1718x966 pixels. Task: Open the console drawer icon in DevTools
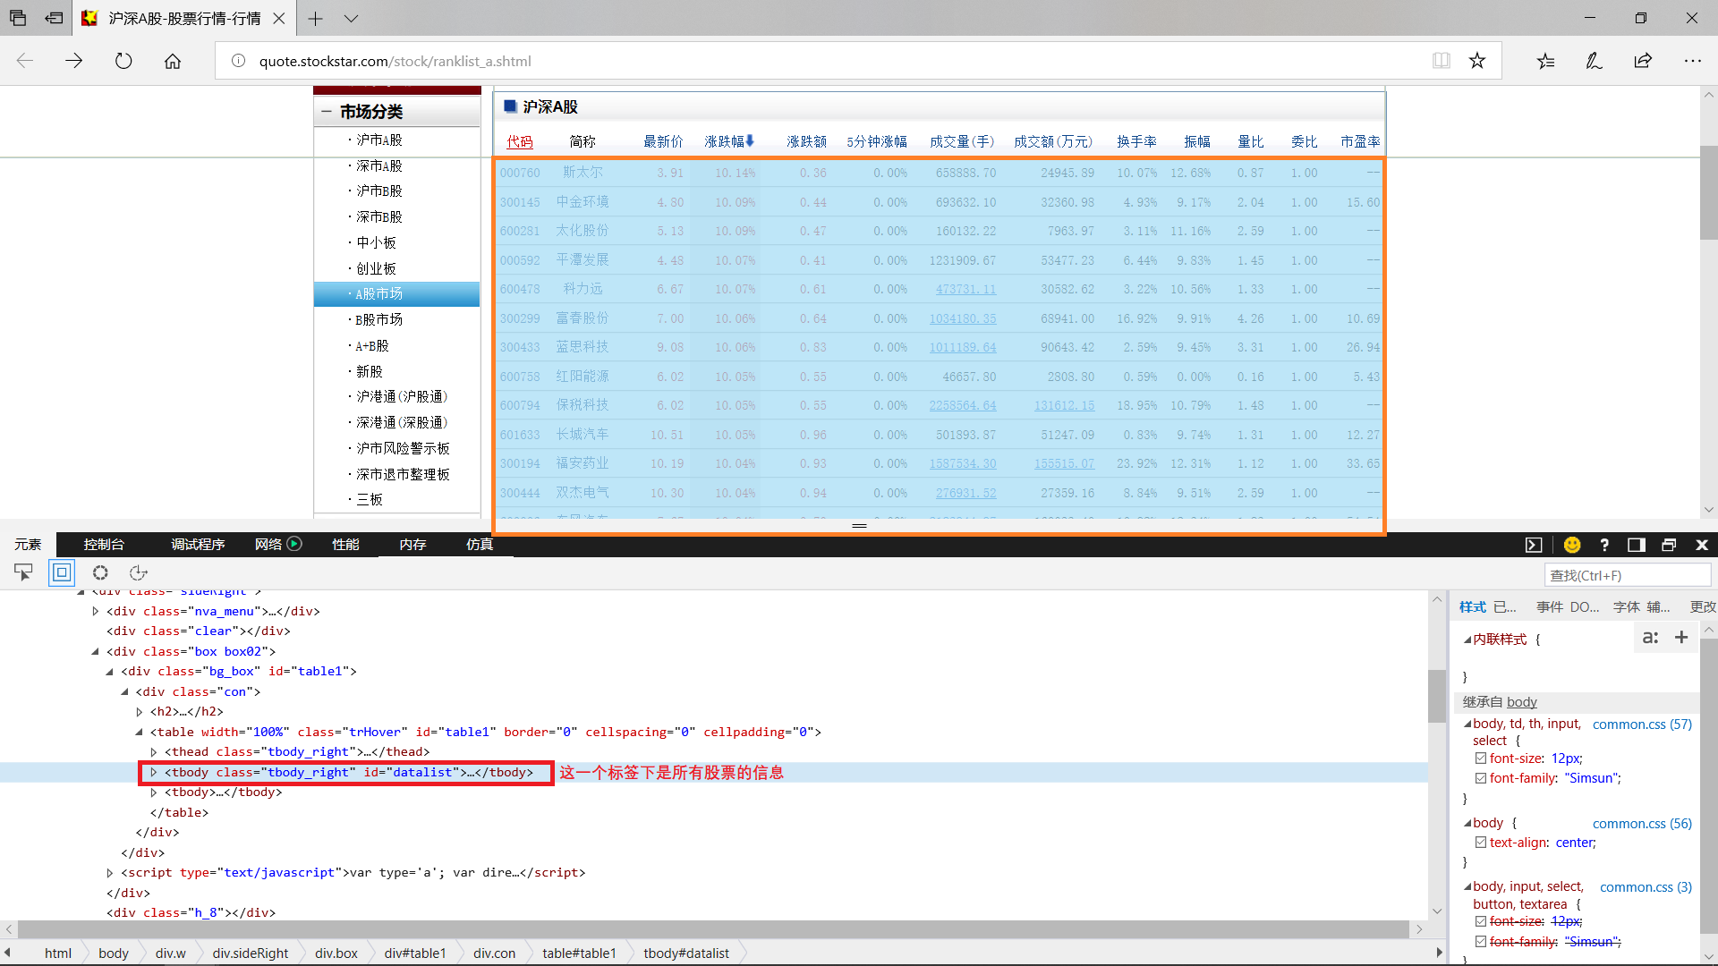click(1534, 545)
